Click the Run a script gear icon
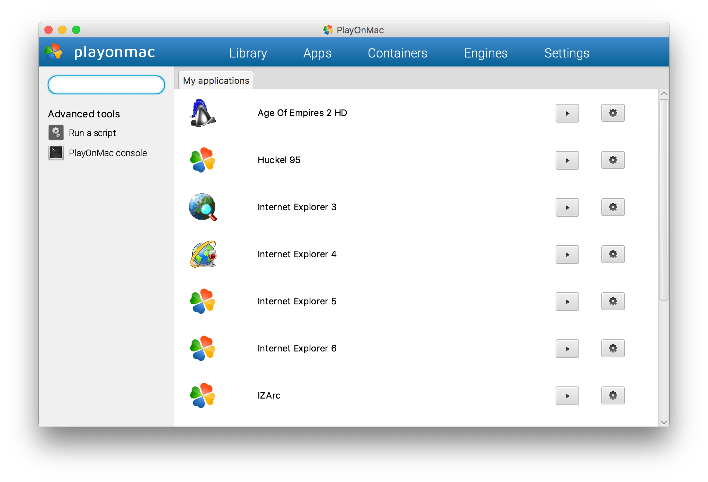This screenshot has width=708, height=482. (56, 133)
